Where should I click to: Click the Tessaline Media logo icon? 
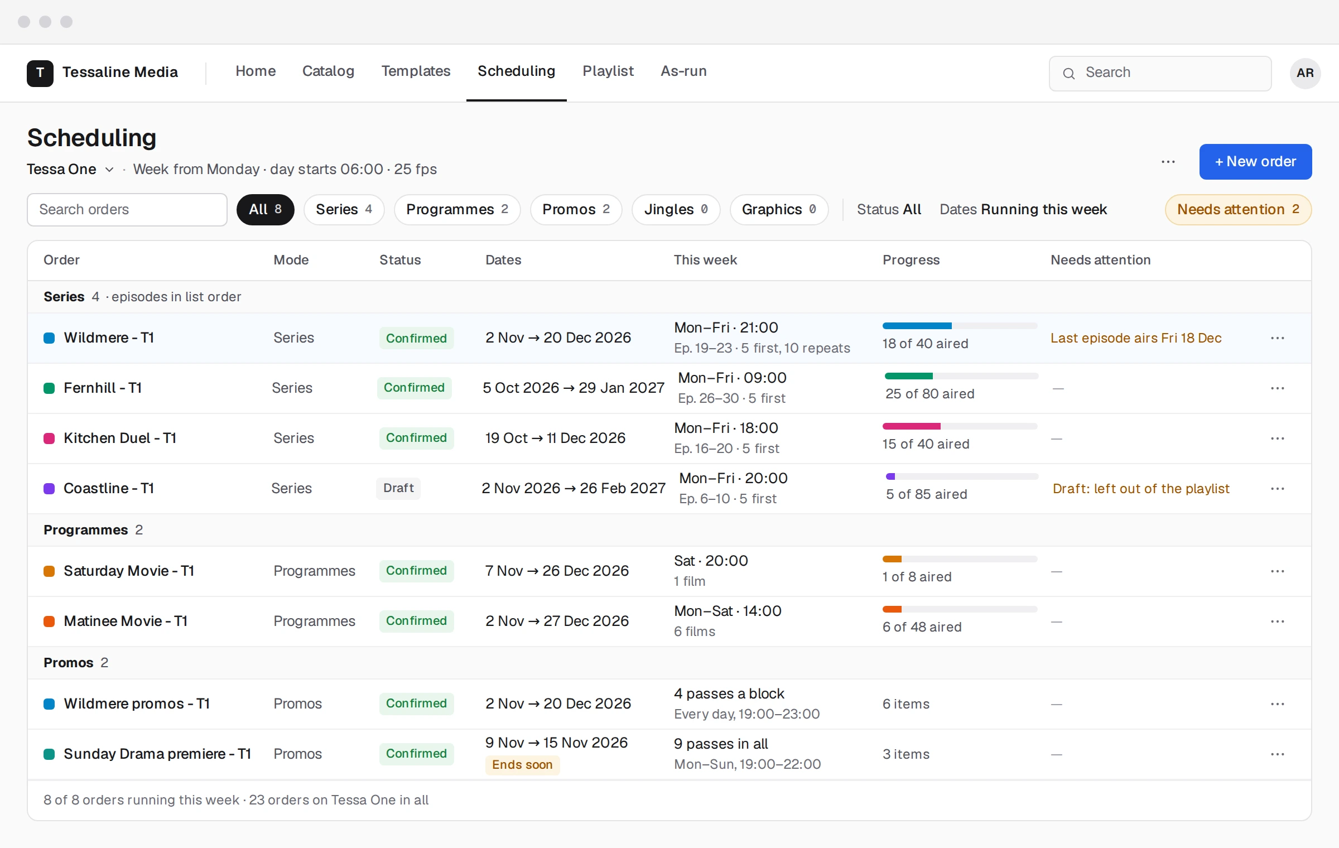coord(40,73)
